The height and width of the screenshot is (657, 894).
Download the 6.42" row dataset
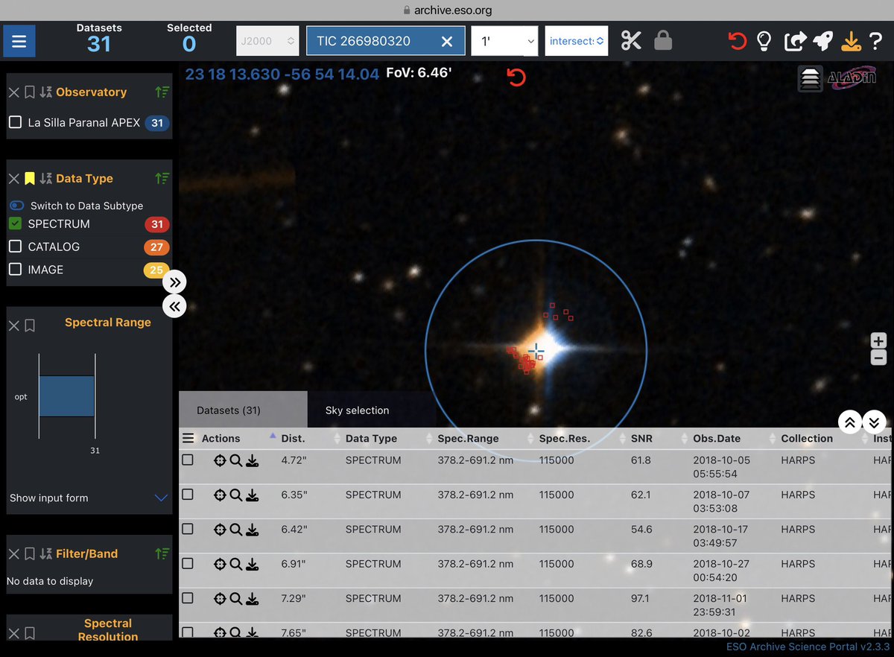point(253,530)
